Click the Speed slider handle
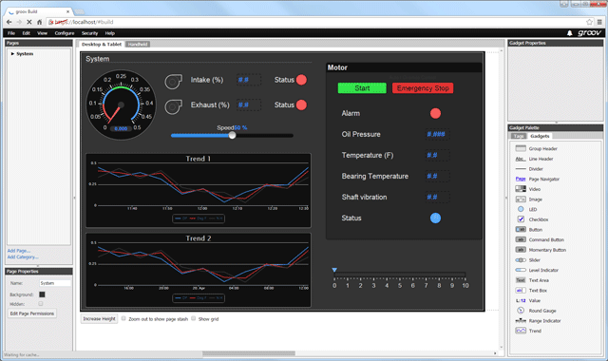 tap(232, 135)
